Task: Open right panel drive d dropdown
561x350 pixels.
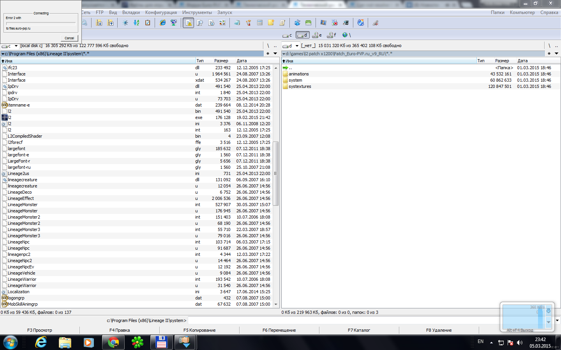Action: pyautogui.click(x=297, y=46)
